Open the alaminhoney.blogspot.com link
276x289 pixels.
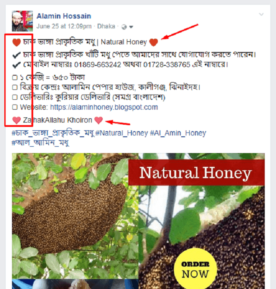pyautogui.click(x=104, y=107)
